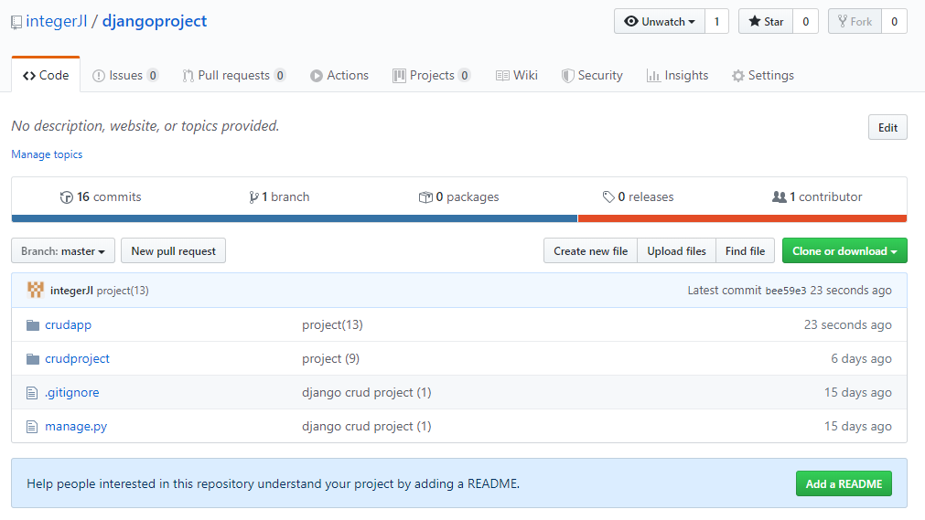This screenshot has height=520, width=925.
Task: Open the Wiki tab
Action: (517, 76)
